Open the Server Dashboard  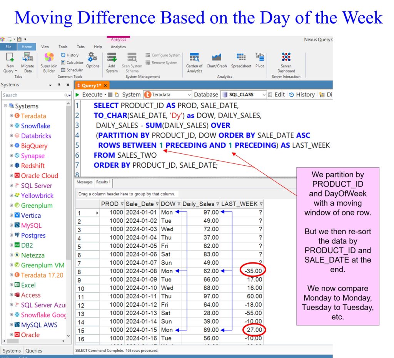286,62
